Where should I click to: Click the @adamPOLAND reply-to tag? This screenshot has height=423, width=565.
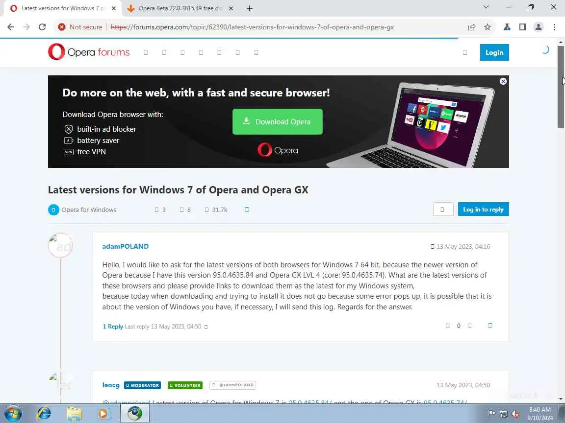233,385
